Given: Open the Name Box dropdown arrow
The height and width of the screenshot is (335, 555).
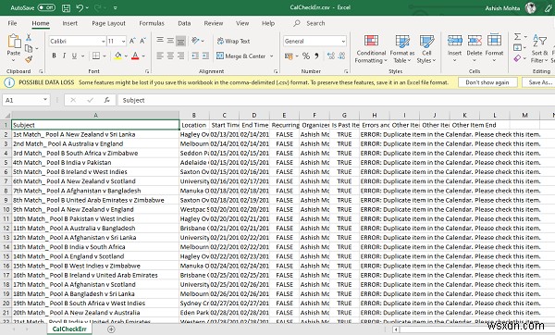Looking at the screenshot, I should coord(45,100).
